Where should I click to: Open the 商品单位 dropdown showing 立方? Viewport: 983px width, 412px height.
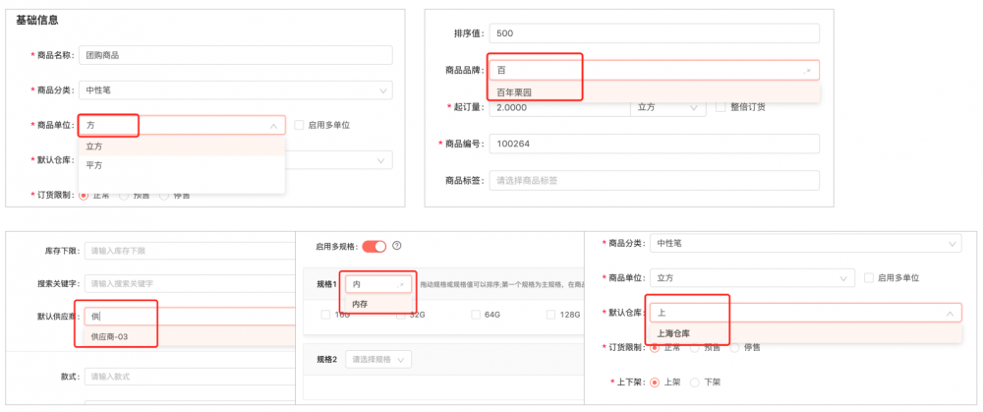pos(752,278)
